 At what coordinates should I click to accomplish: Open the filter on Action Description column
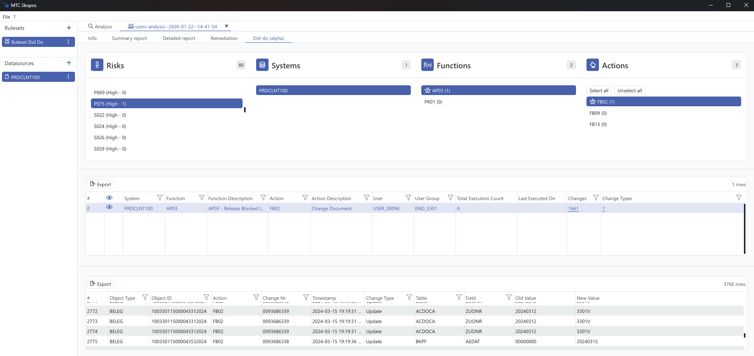coord(366,197)
